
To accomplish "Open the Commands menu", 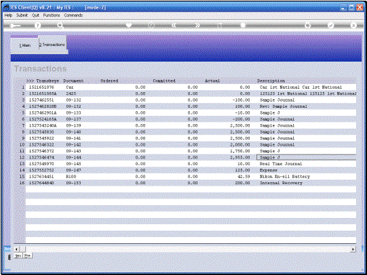I will coord(73,15).
